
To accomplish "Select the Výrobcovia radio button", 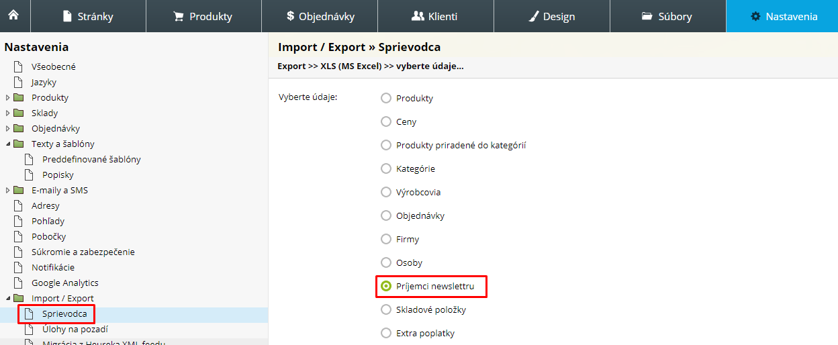I will 386,192.
